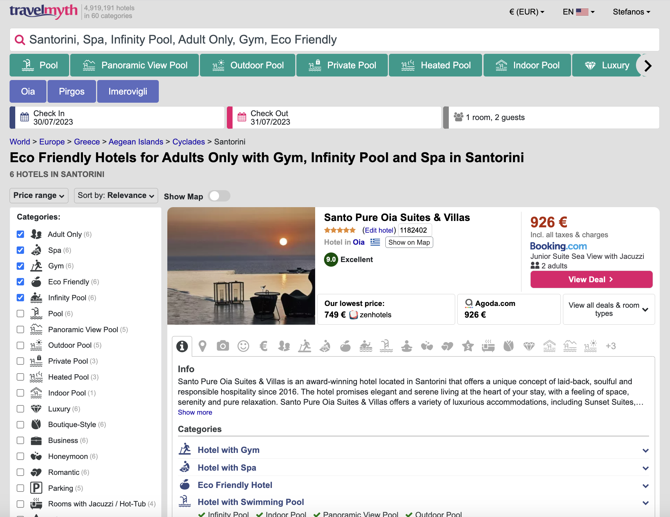Select the Panoramic View Pool green filter chip
The height and width of the screenshot is (517, 670).
tap(134, 65)
